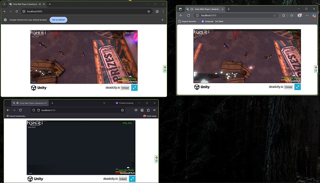Click Unload button under Chrome game
Image resolution: width=320 pixels, height=183 pixels.
[x=125, y=88]
